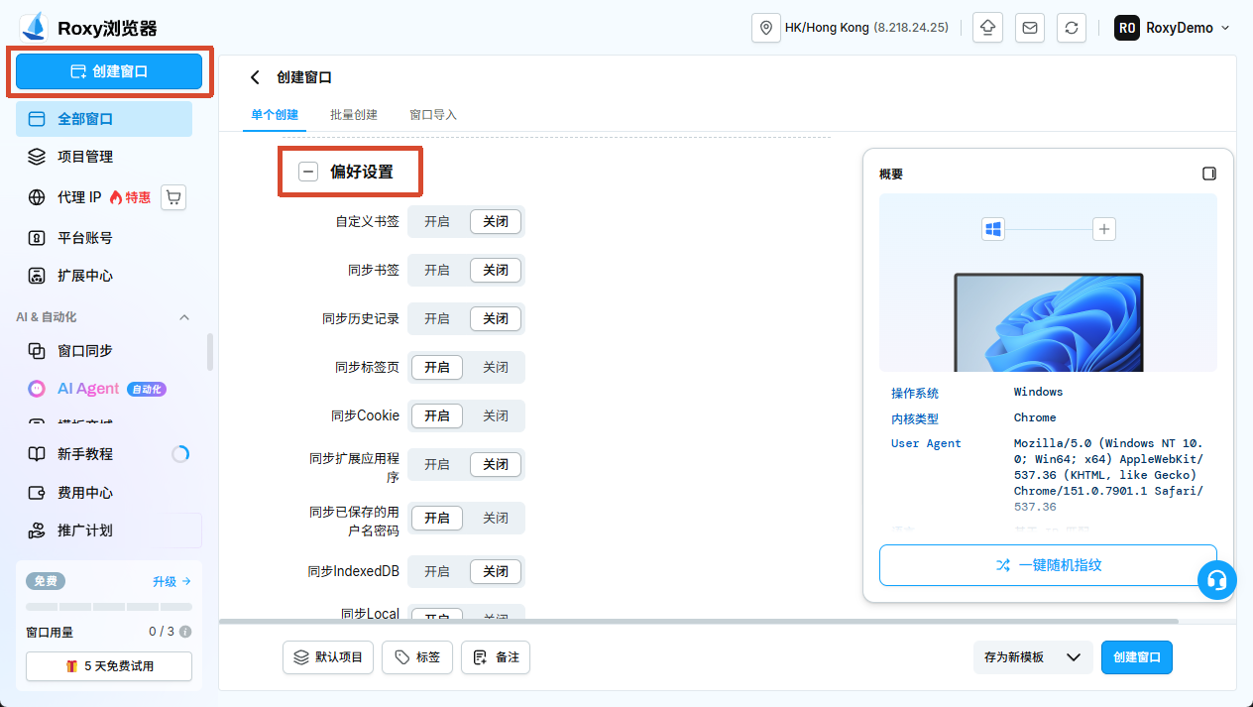Click the 内核类型 label in 概要

click(915, 419)
